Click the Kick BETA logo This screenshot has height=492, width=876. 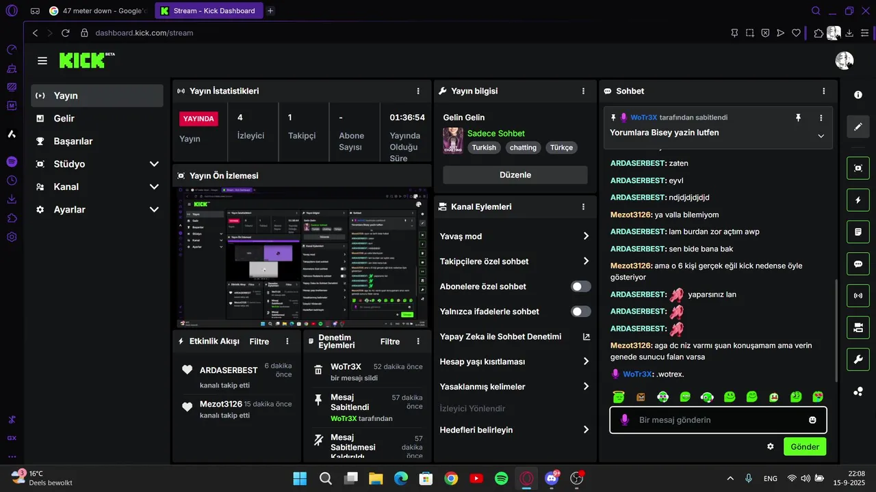tap(87, 60)
